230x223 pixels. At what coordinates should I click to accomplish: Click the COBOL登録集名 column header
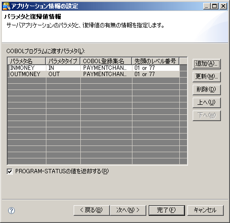click(106, 61)
